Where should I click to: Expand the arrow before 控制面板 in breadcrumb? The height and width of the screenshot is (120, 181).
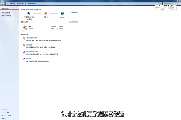click(x=9, y=4)
